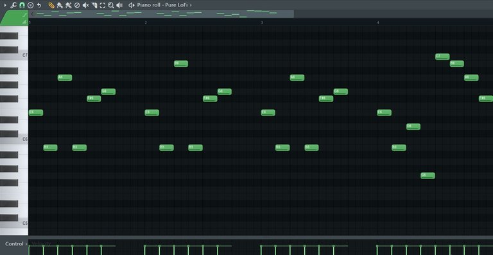The image size is (493, 255).
Task: Toggle the magnet snap-to-grid button
Action: pos(22,5)
